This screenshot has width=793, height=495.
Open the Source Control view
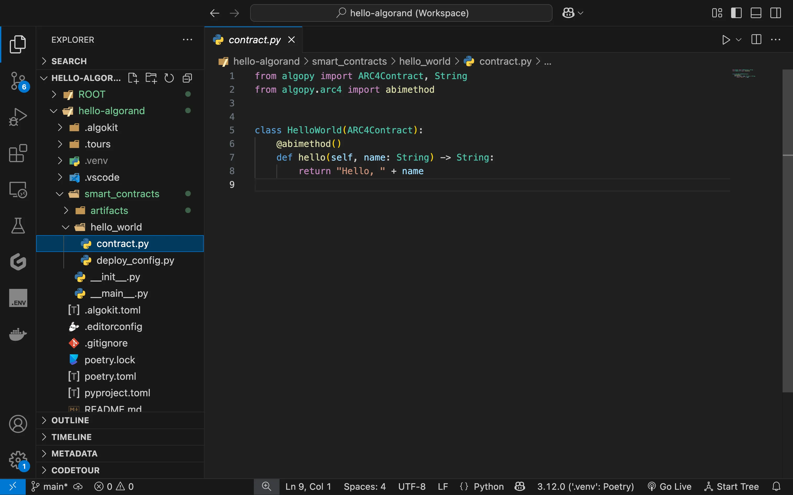tap(18, 81)
